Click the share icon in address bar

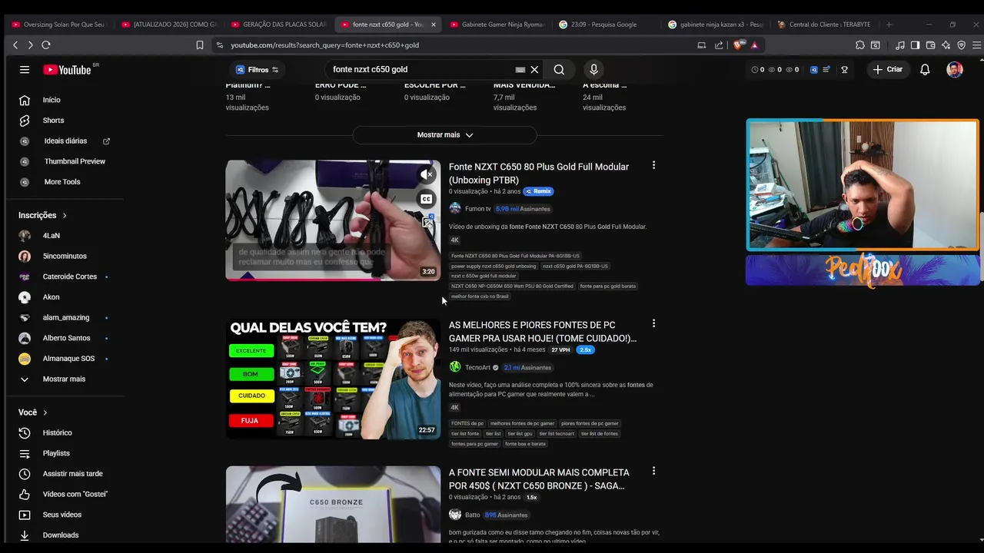(x=719, y=45)
